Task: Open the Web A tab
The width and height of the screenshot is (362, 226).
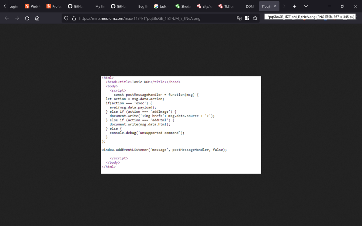Action: [32, 6]
